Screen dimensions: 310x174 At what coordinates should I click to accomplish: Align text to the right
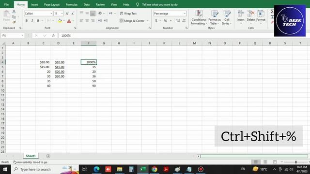[93, 21]
